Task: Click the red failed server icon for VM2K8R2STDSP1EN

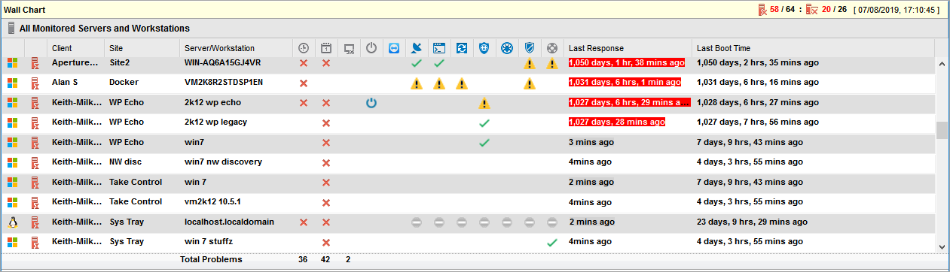Action: tap(35, 83)
